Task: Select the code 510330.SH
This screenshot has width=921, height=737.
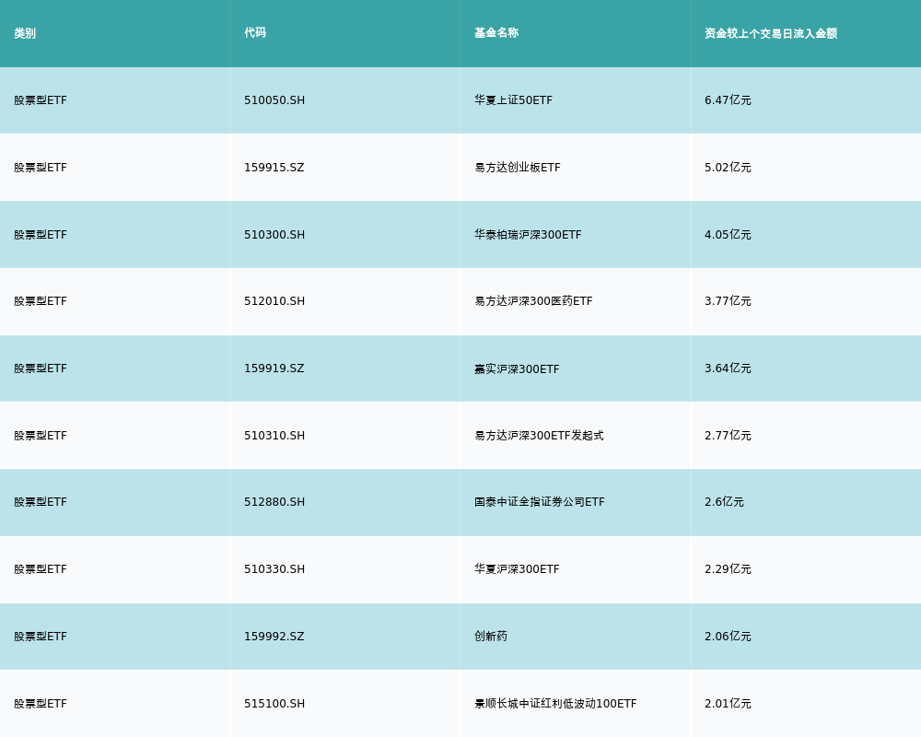Action: point(274,569)
